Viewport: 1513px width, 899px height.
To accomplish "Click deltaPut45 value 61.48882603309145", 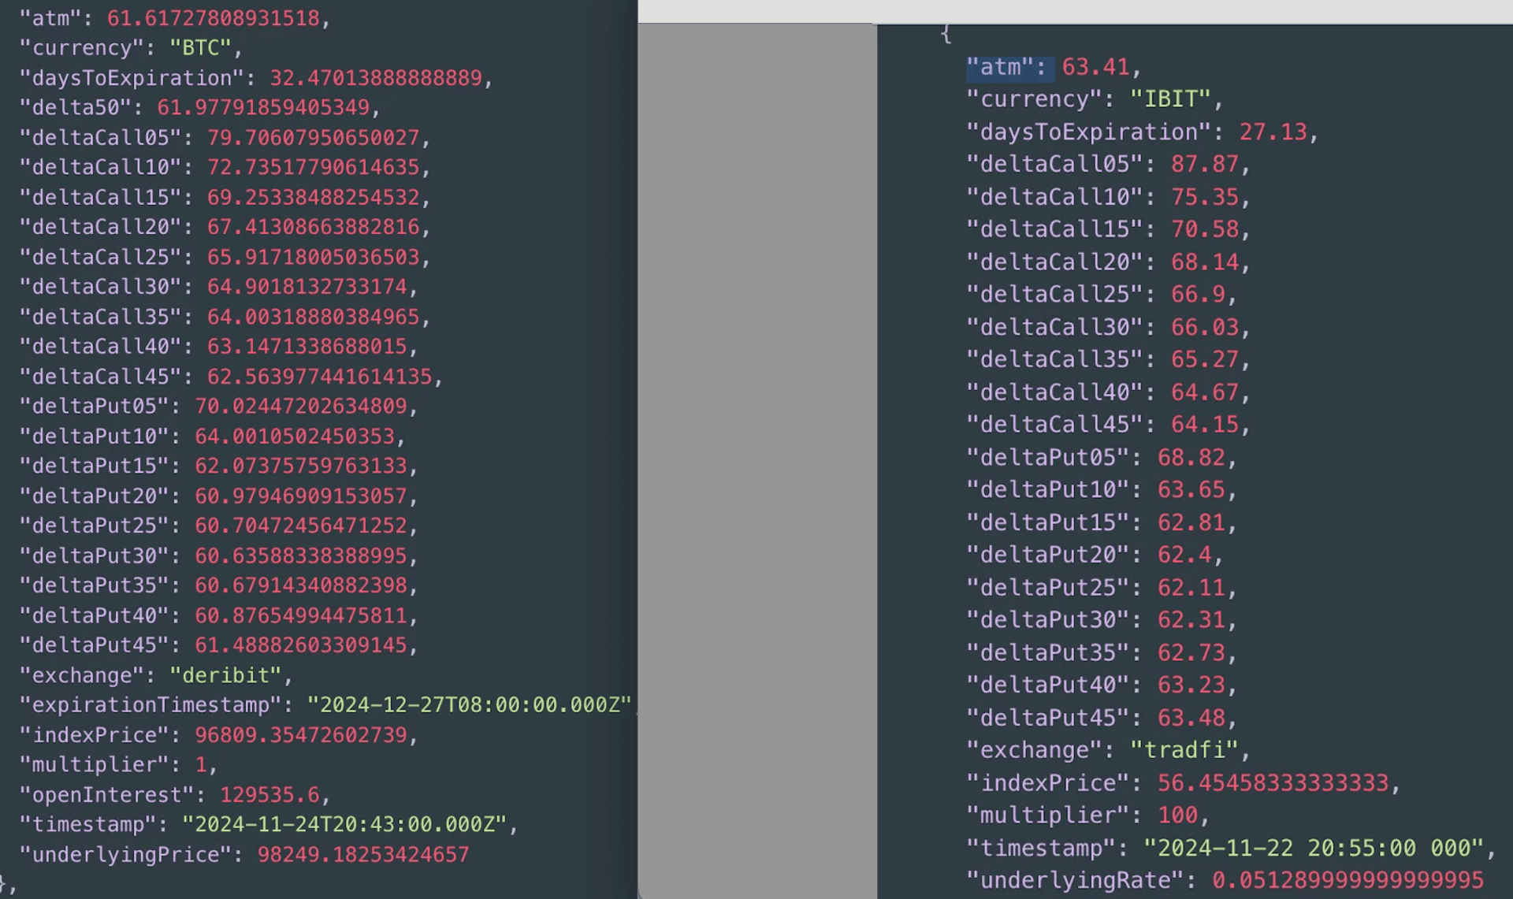I will point(301,645).
